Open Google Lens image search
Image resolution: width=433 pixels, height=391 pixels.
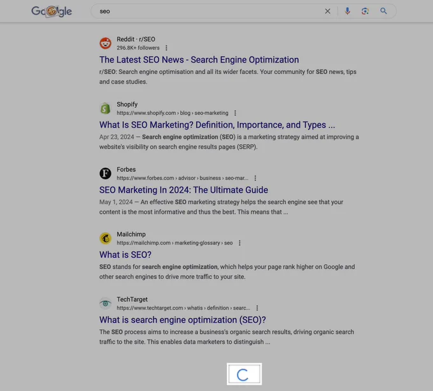(365, 11)
